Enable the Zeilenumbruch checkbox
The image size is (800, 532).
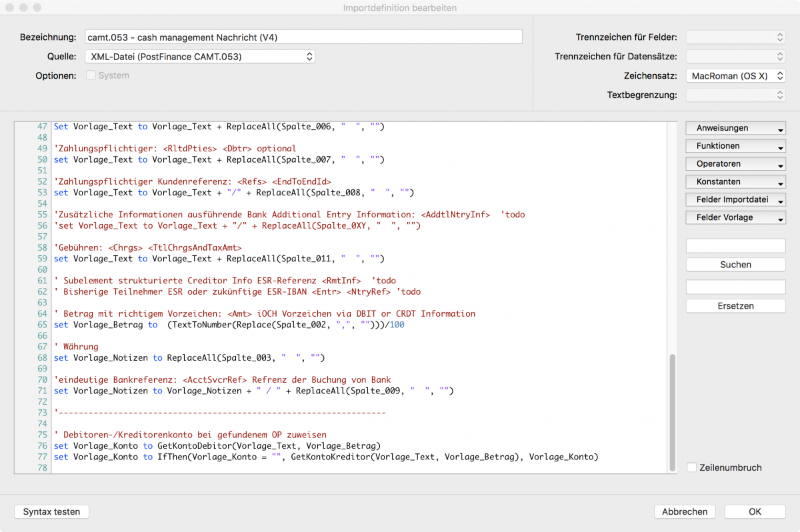(692, 468)
